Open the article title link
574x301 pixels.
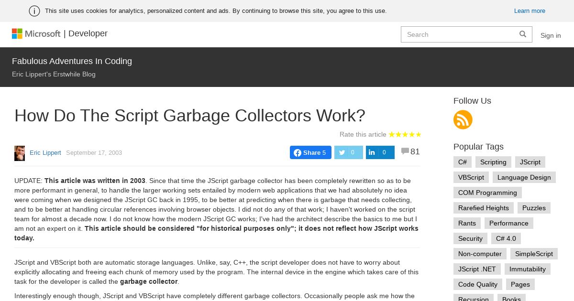[x=190, y=116]
